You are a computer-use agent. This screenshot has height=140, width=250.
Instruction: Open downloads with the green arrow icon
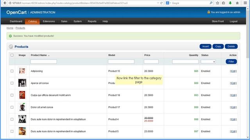[230, 3]
